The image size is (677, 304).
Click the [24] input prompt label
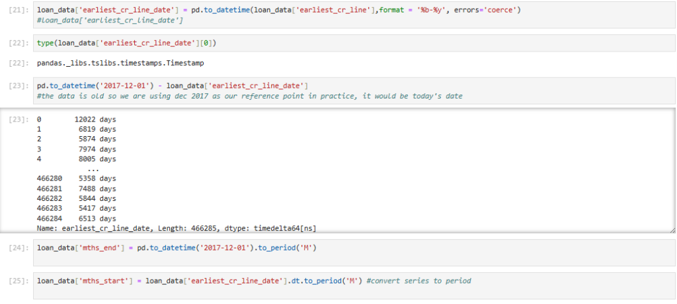tap(18, 248)
